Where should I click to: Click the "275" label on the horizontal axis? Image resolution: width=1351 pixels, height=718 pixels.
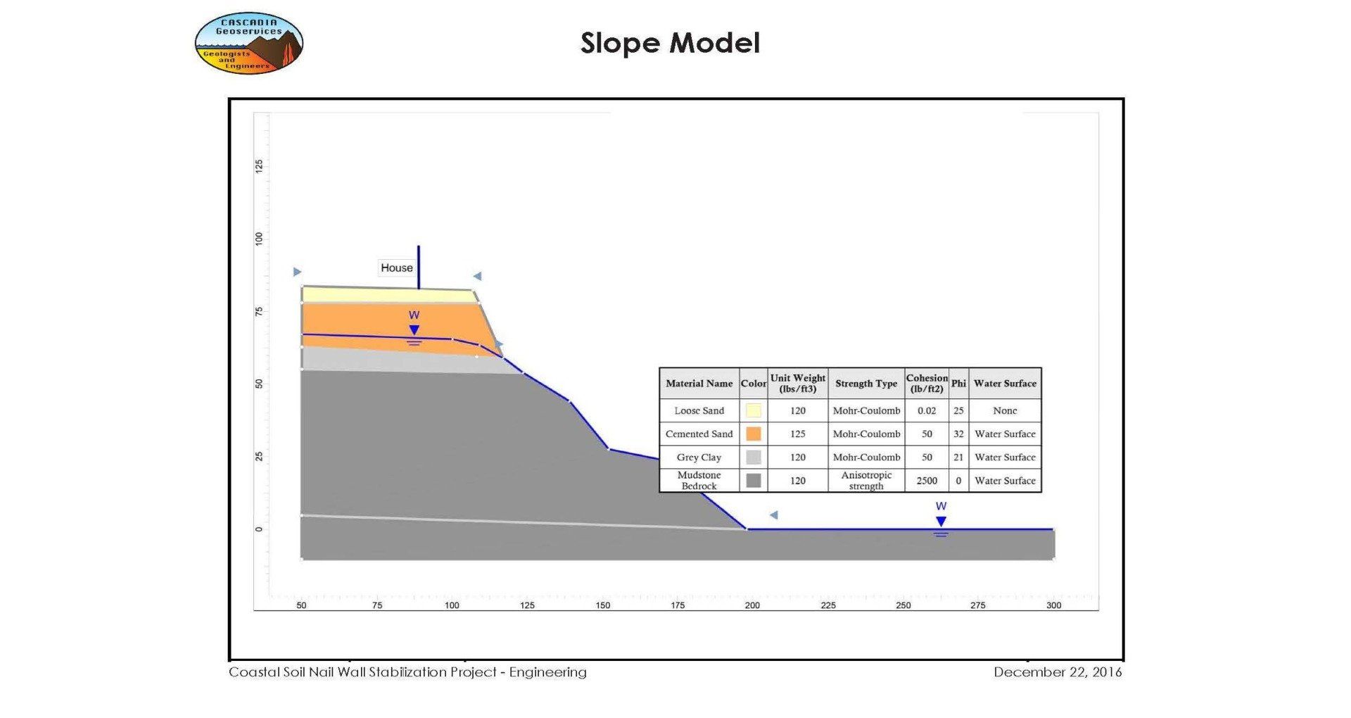point(978,605)
